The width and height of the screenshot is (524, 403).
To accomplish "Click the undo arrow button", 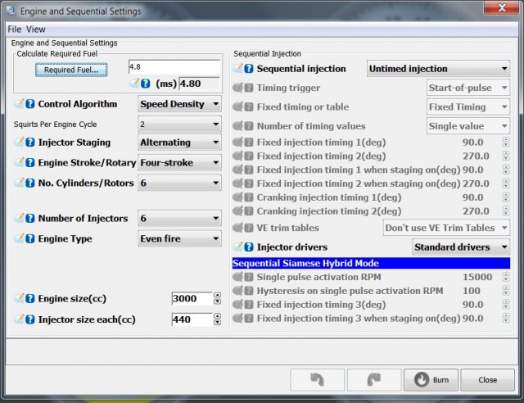I will click(x=317, y=380).
